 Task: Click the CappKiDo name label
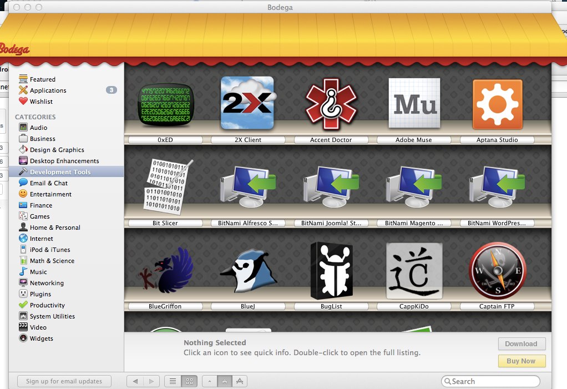(414, 306)
